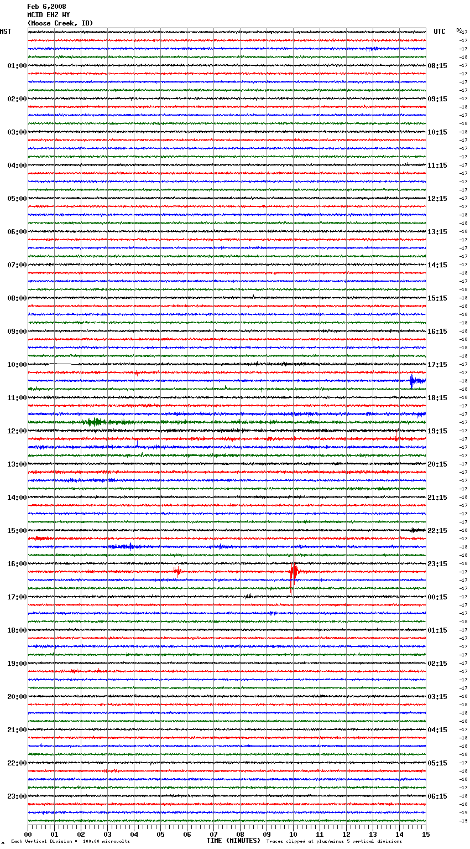Click the "MST" column header
This screenshot has width=470, height=849.
pyautogui.click(x=6, y=32)
